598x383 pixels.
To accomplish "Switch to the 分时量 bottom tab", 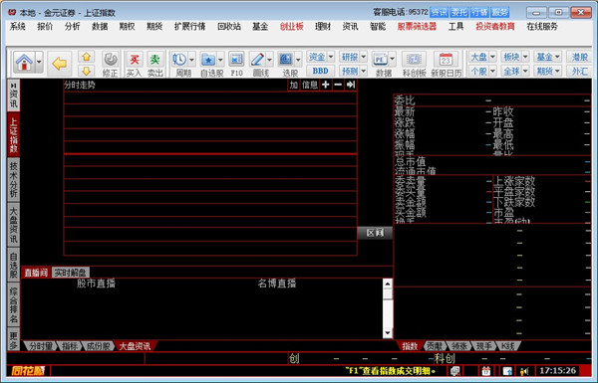I will (x=41, y=345).
